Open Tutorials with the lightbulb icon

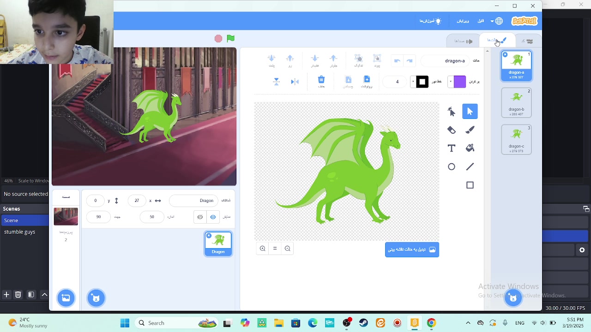click(x=430, y=21)
